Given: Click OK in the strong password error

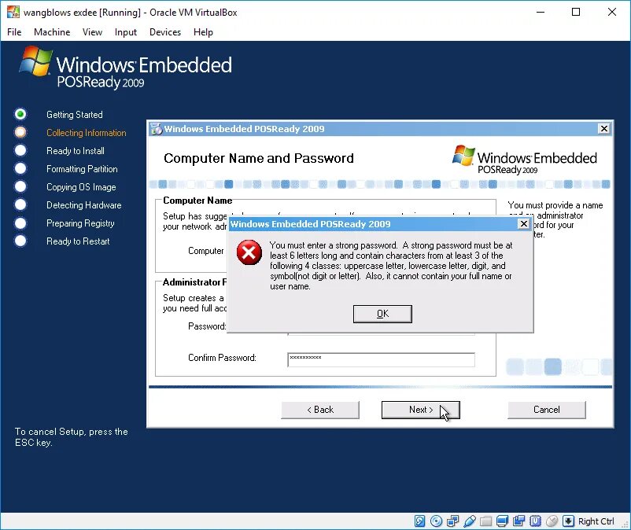Looking at the screenshot, I should 382,314.
